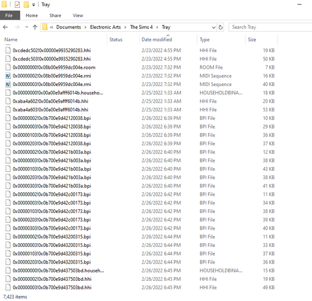The image size is (312, 301).
Task: Select icon of 0x00000000!0x08b00e9959dc004e.room
Action: (8, 67)
